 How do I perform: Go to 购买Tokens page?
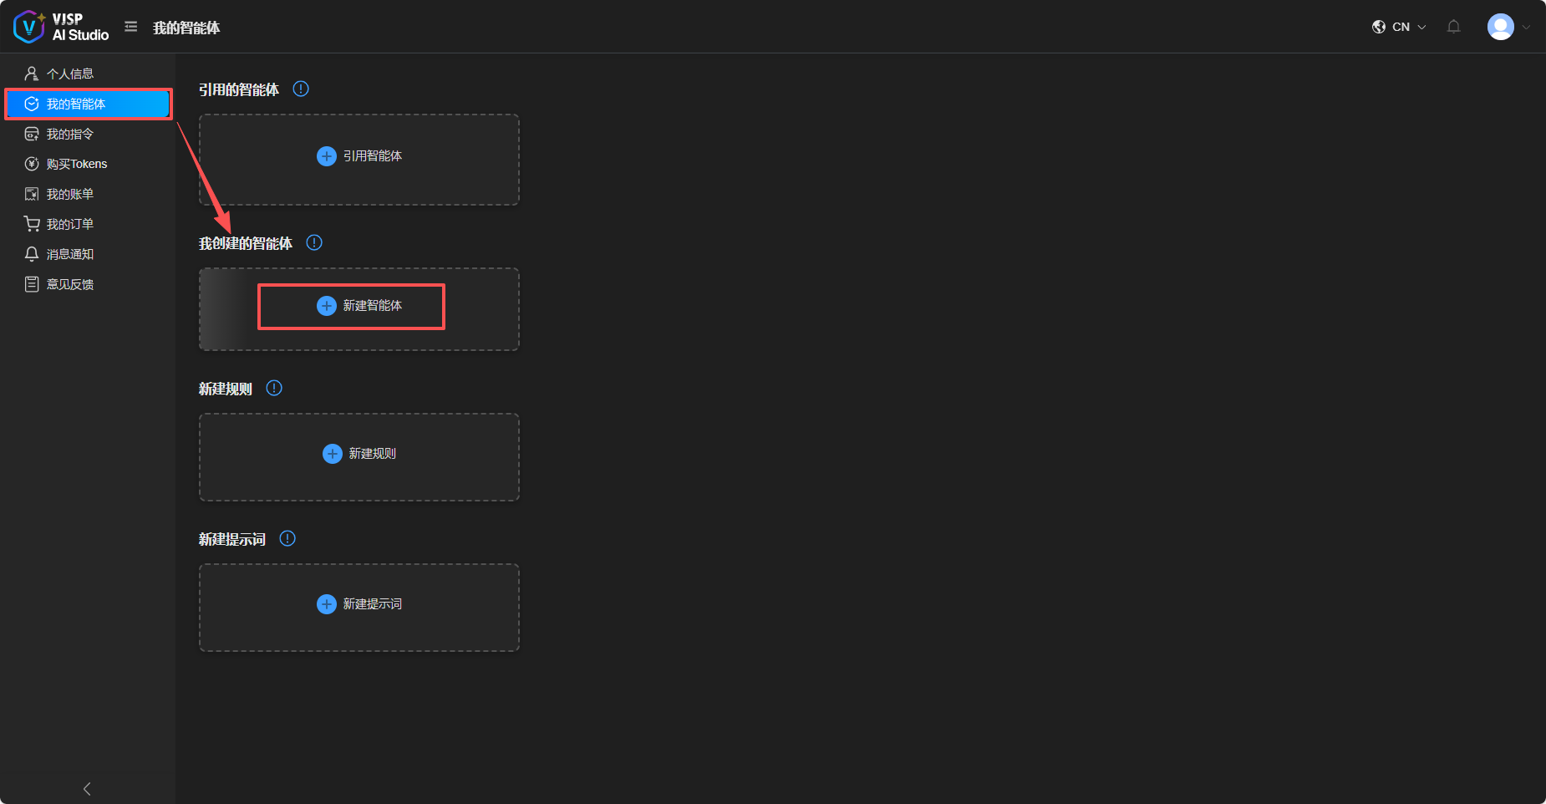pos(76,164)
